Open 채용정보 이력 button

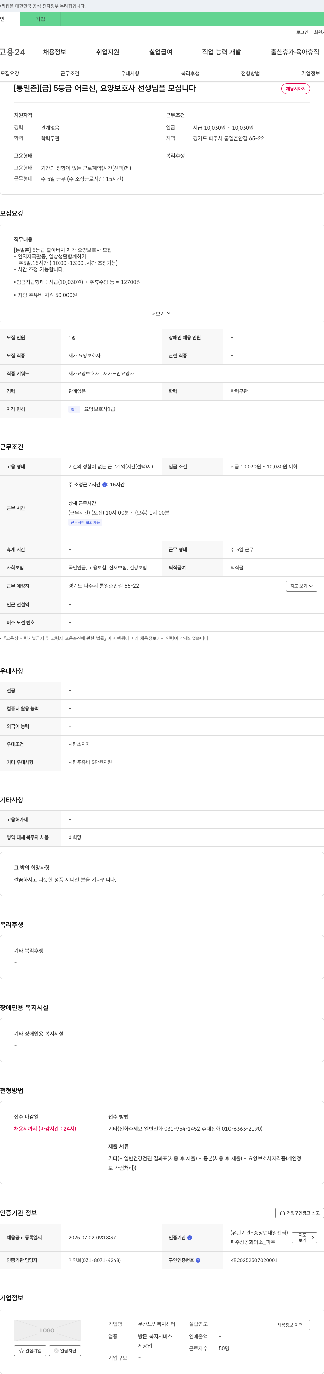tap(290, 1325)
